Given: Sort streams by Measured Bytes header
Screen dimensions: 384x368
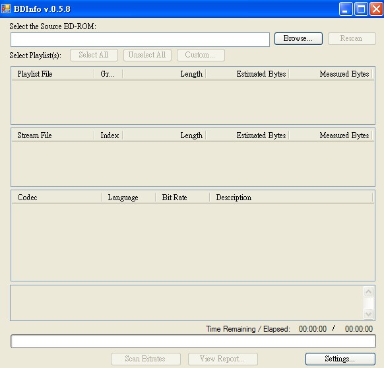Looking at the screenshot, I should click(331, 135).
